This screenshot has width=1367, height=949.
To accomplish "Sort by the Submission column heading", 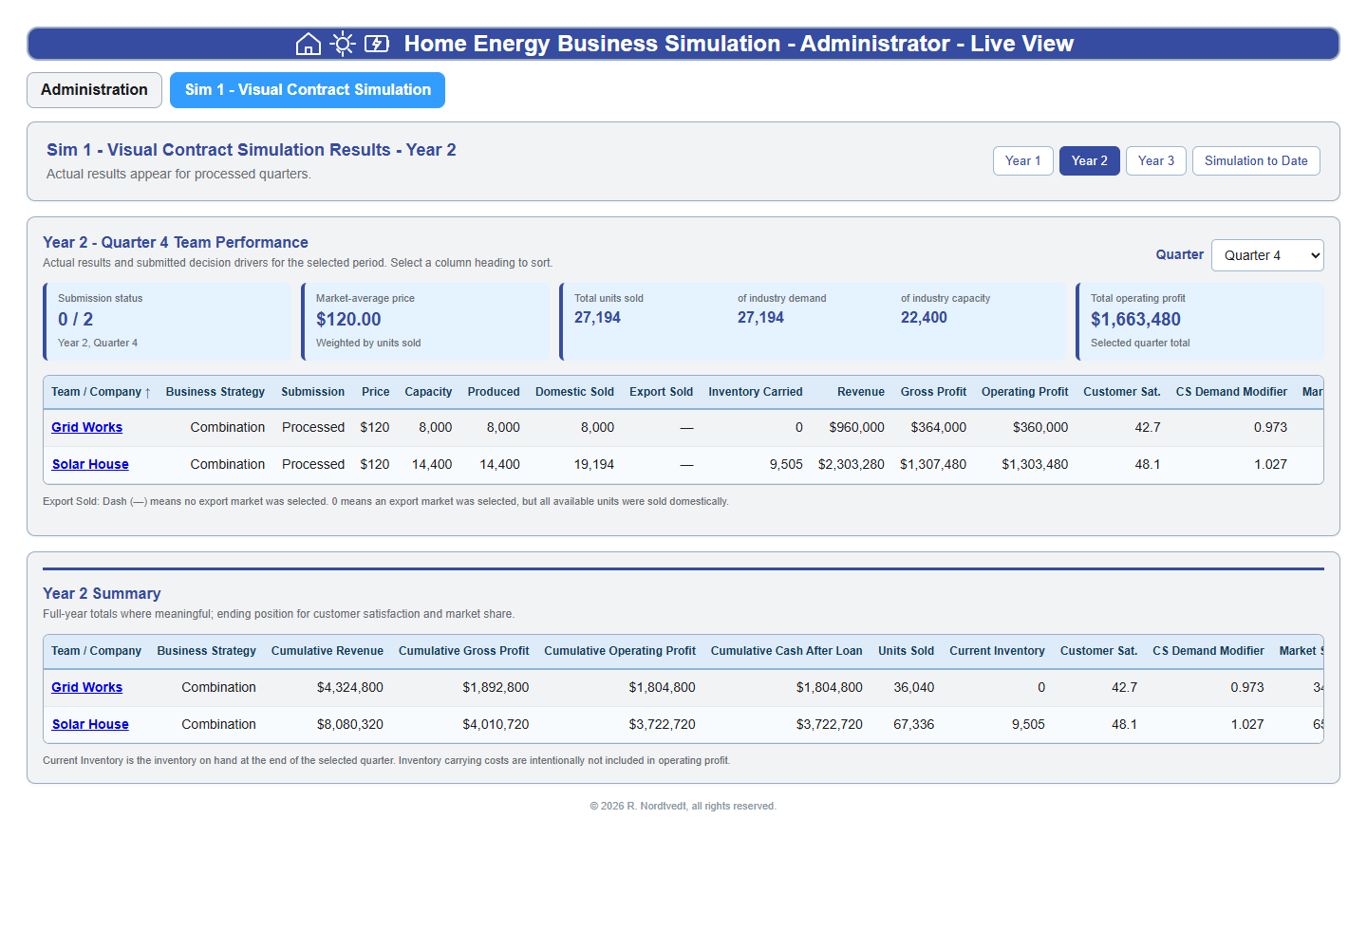I will (x=312, y=392).
